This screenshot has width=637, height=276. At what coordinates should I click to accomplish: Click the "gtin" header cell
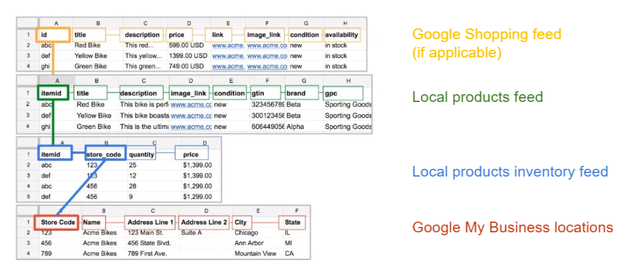[x=266, y=93]
